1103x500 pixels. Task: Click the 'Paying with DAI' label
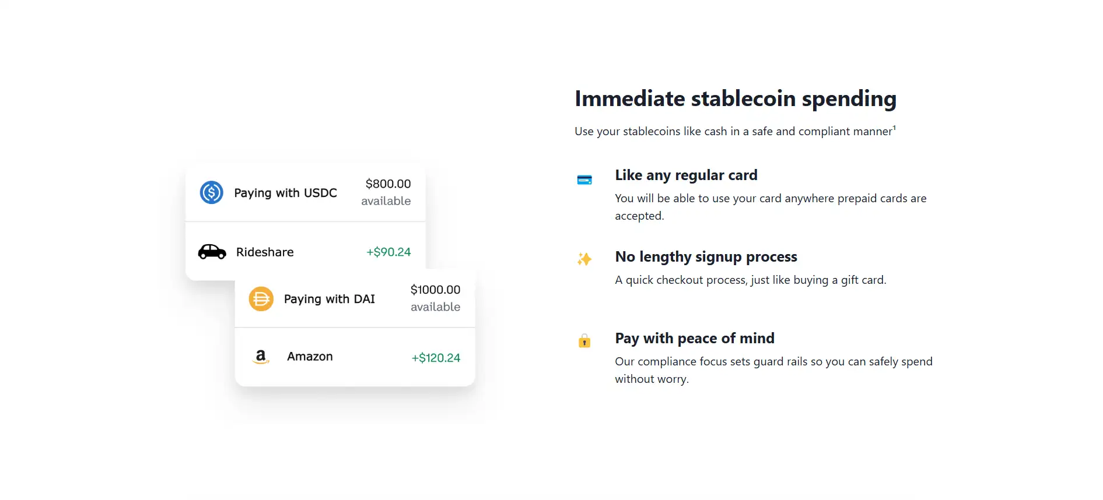(329, 299)
